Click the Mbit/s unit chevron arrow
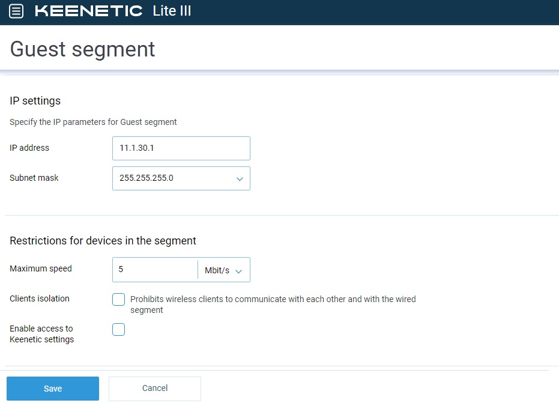The image size is (559, 403). (x=239, y=271)
